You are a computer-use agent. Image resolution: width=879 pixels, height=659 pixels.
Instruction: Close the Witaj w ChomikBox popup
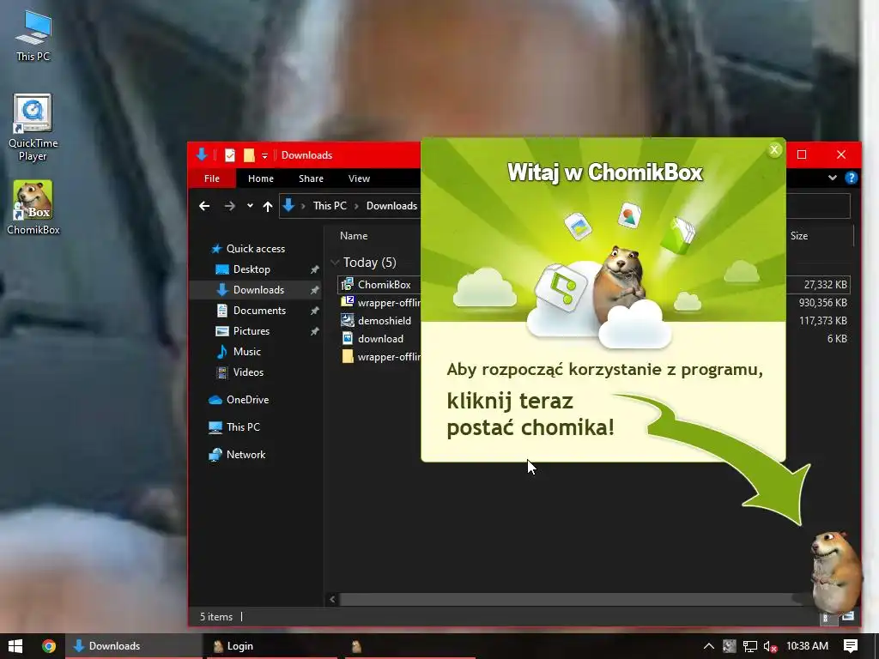774,149
